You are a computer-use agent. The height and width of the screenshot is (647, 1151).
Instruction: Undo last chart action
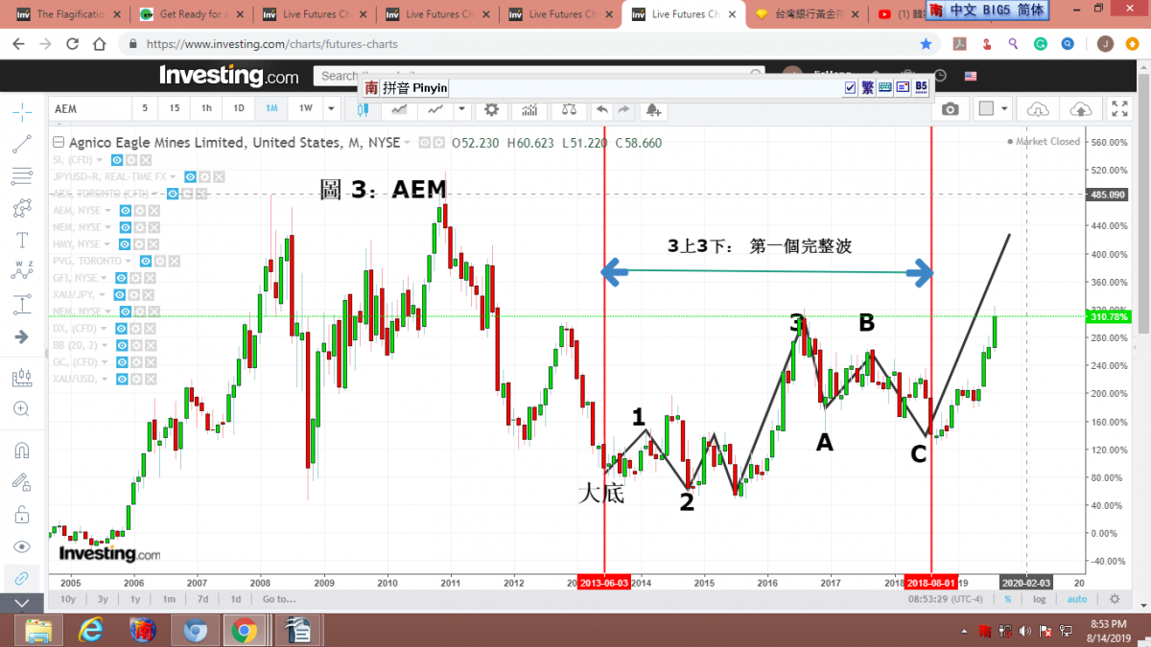pos(601,109)
